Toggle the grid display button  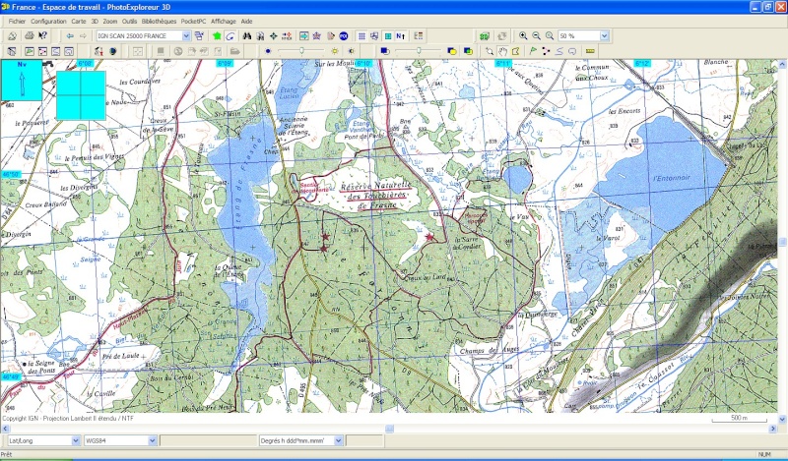click(x=361, y=36)
